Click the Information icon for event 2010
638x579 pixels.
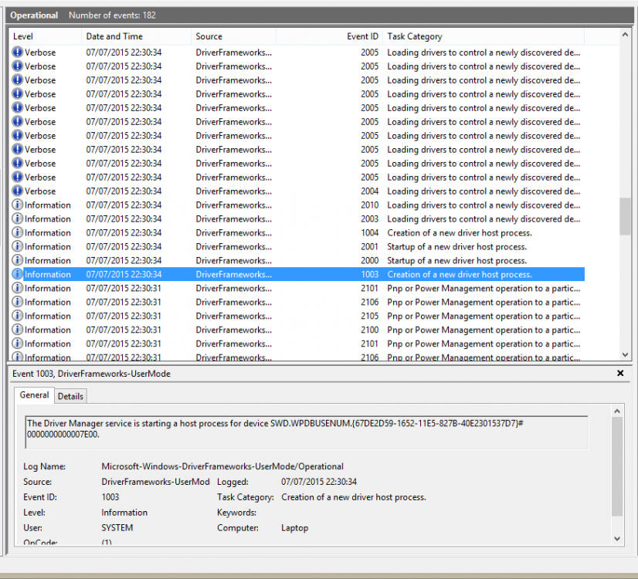click(x=18, y=205)
